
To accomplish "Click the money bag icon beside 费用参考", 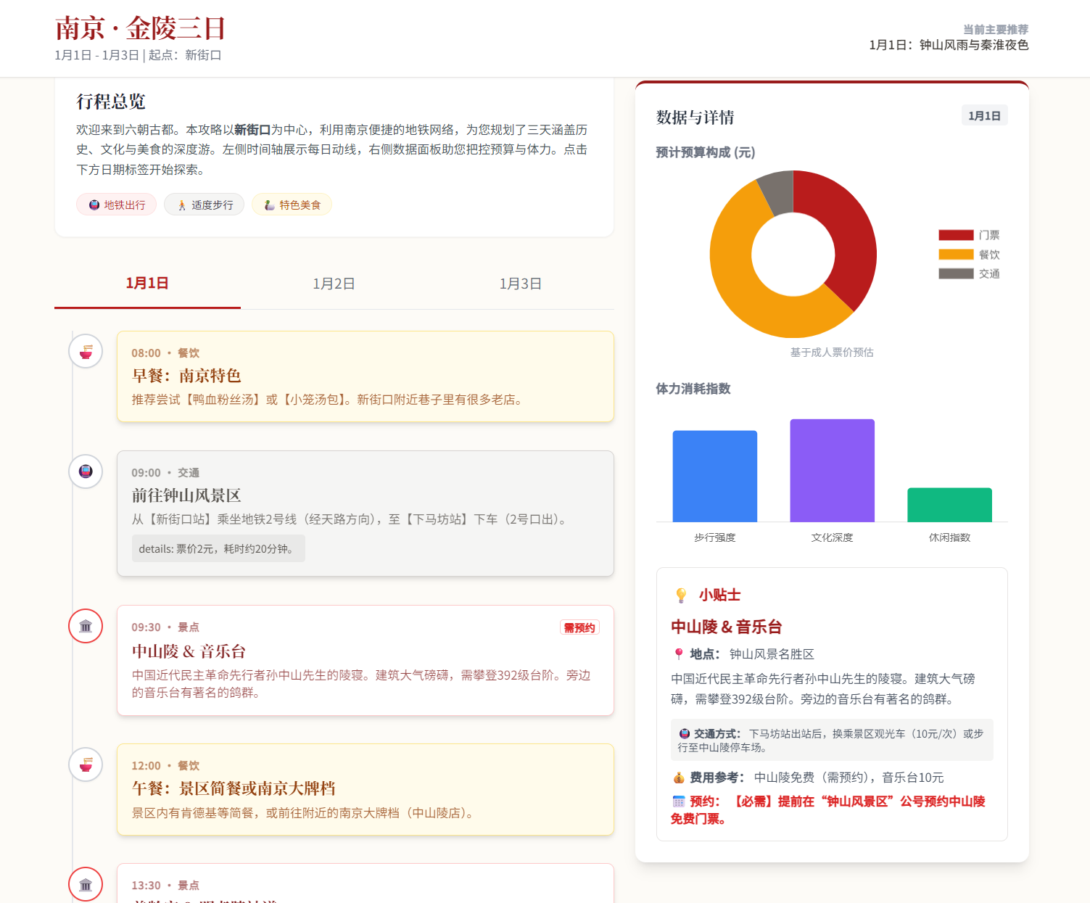I will [679, 778].
